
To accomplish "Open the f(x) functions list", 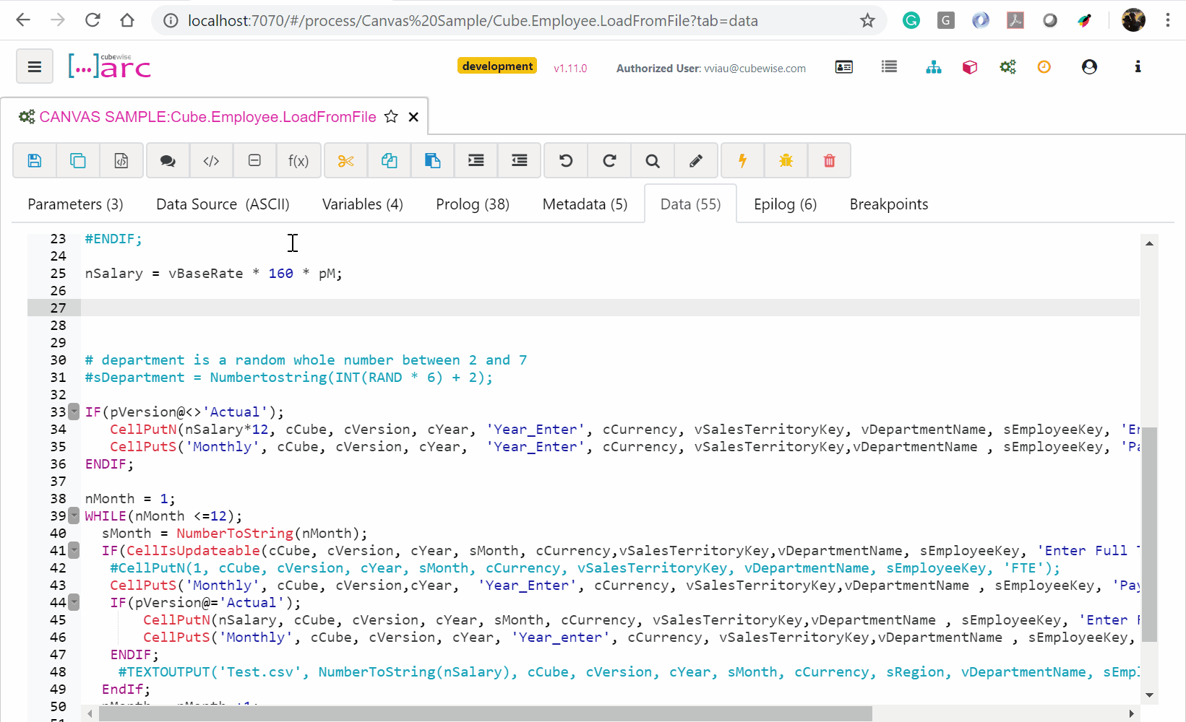I will tap(298, 160).
